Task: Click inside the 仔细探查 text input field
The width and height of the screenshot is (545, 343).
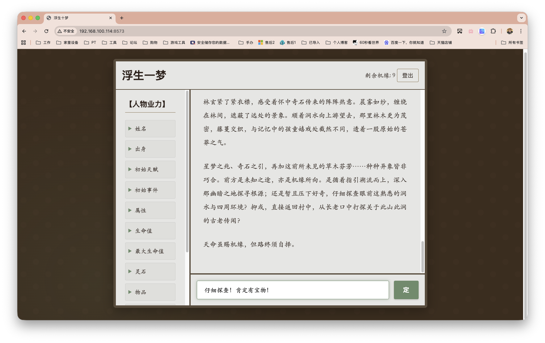Action: 293,290
